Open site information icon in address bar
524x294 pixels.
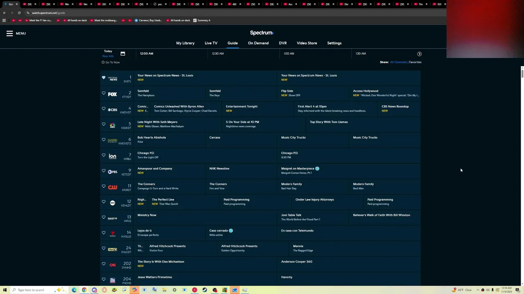28,13
